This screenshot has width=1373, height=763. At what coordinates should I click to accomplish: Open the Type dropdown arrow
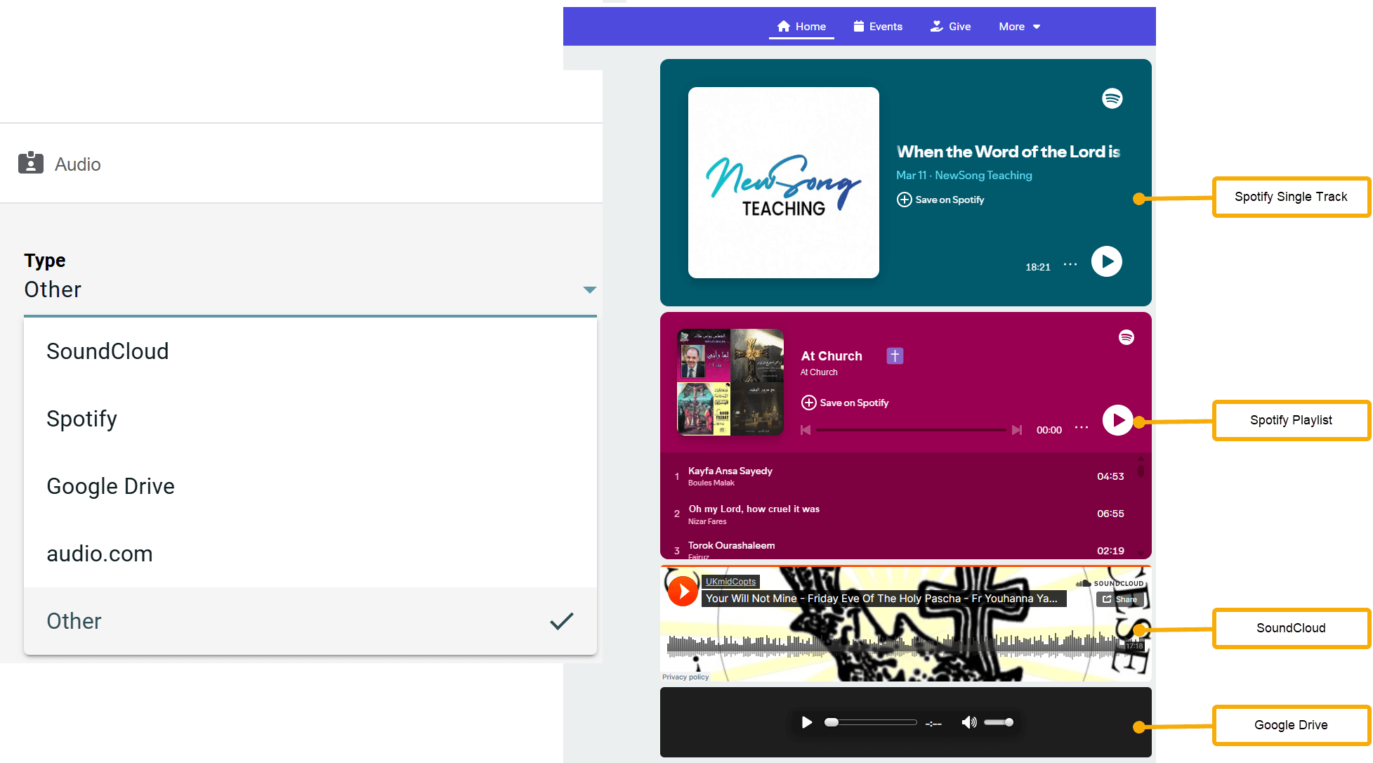589,289
